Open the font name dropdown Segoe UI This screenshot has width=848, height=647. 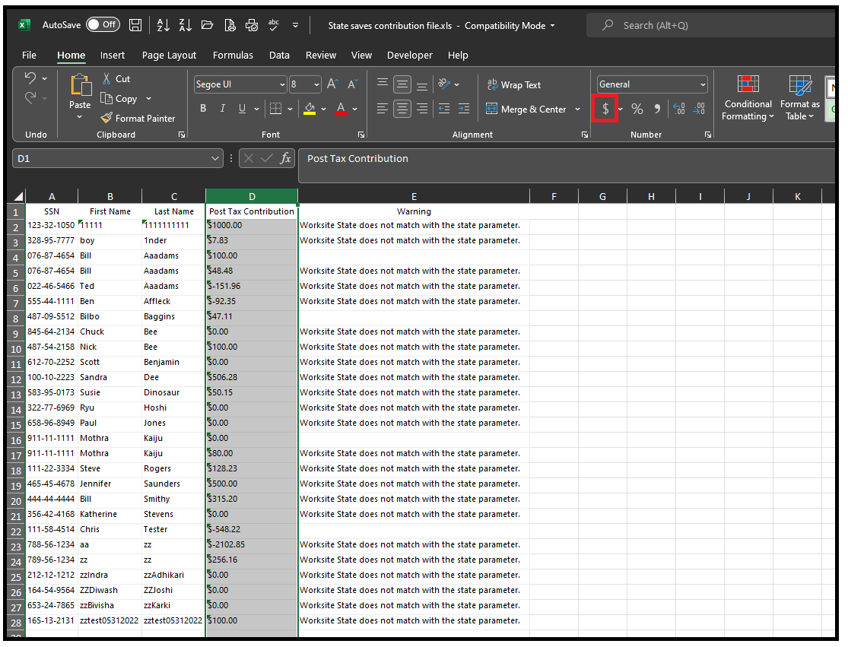(282, 84)
